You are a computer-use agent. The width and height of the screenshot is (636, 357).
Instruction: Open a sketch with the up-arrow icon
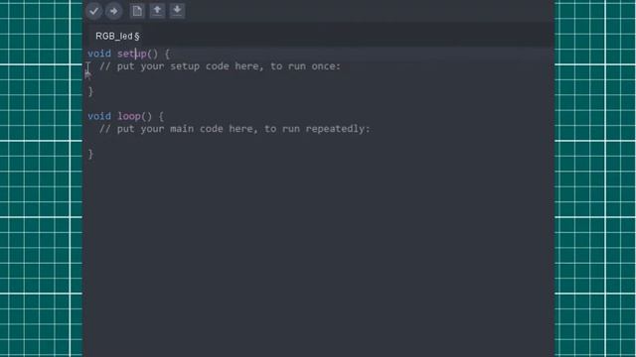click(157, 11)
